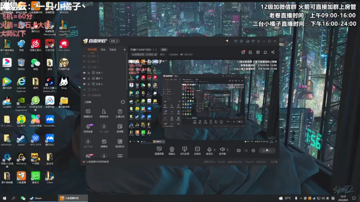
Task: Add a multimedia source (多媒体)
Action: (x=198, y=151)
